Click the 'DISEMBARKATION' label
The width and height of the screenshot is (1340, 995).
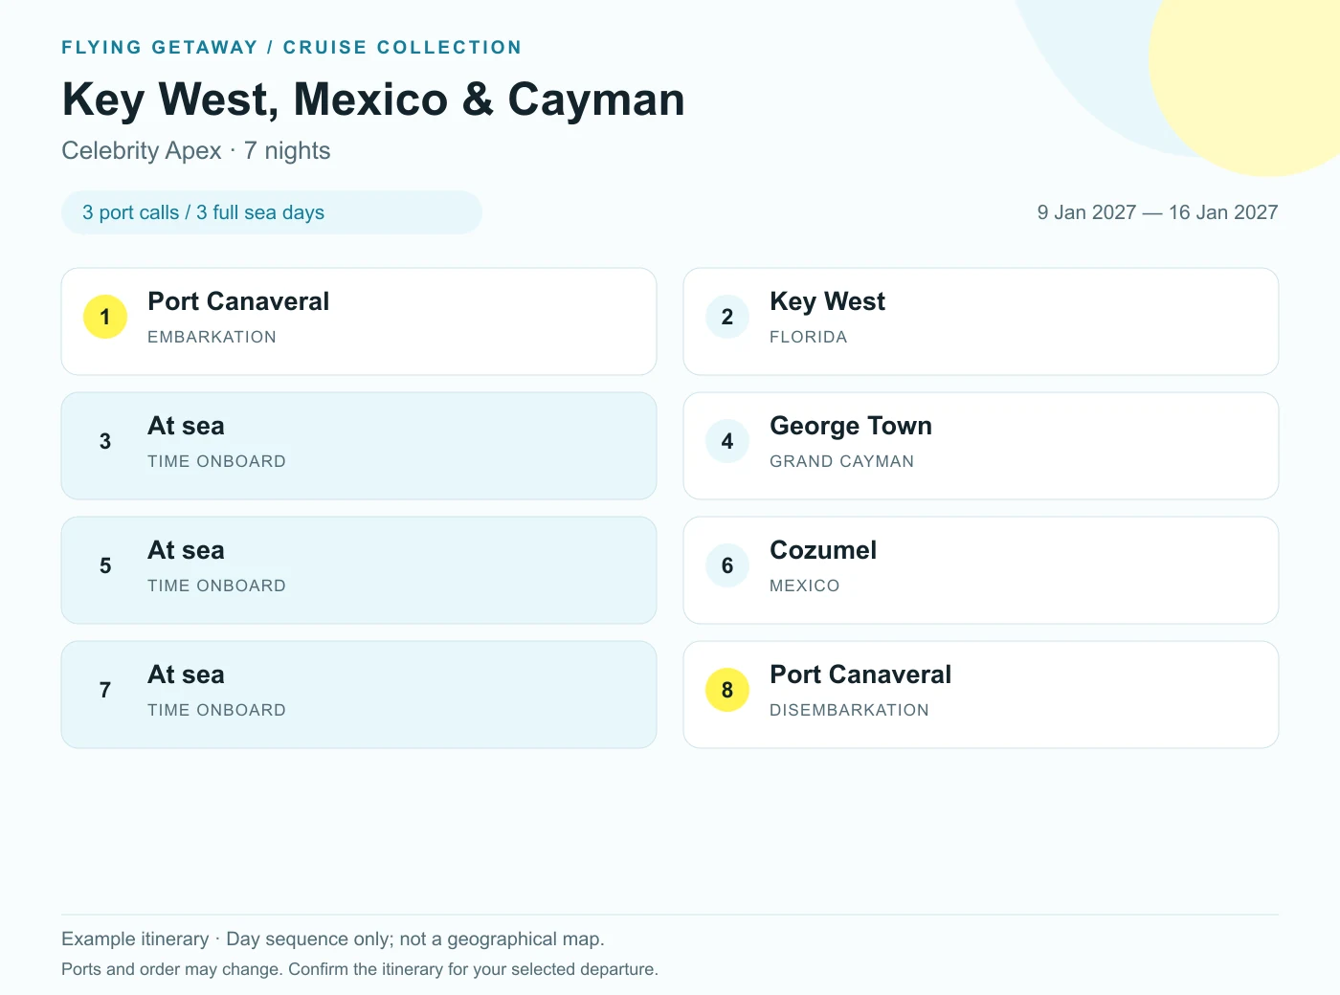tap(849, 710)
